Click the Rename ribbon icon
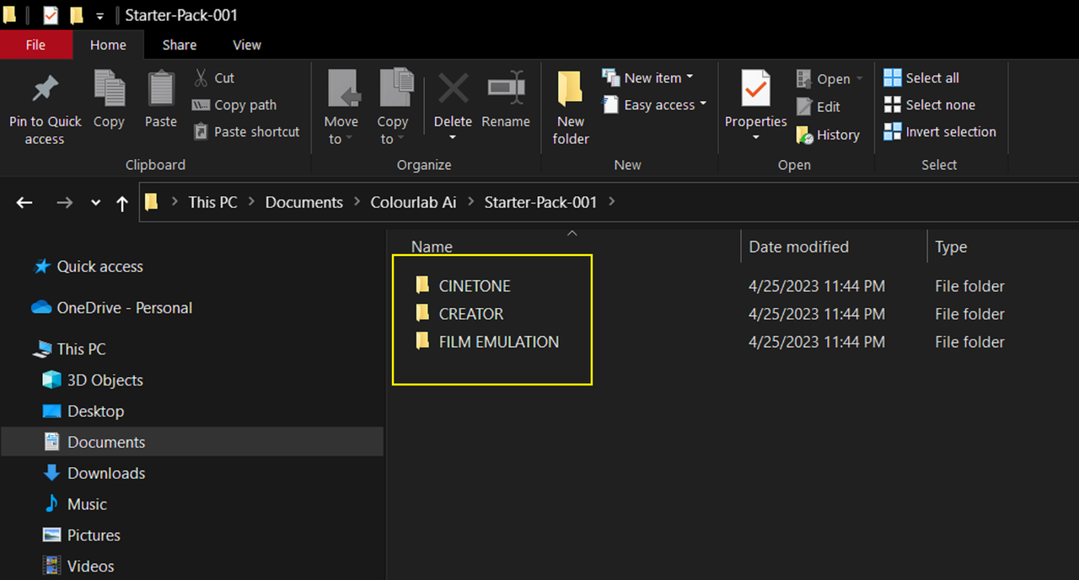The height and width of the screenshot is (580, 1079). (x=506, y=88)
